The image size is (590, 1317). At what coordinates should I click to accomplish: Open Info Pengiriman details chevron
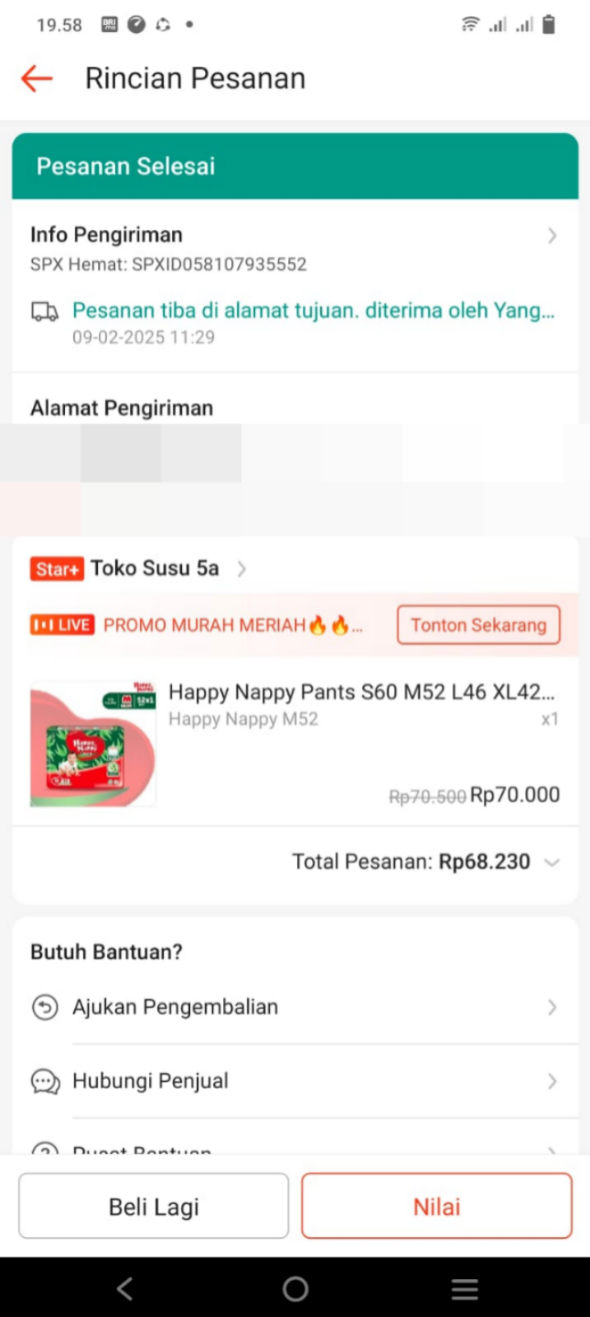click(552, 236)
